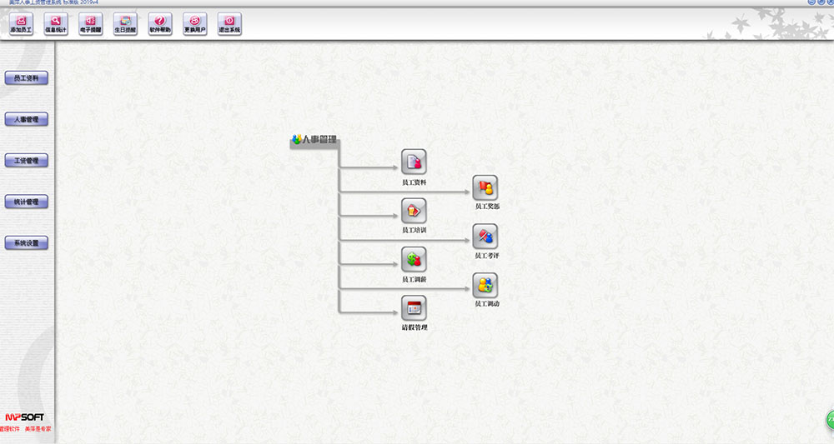The width and height of the screenshot is (834, 444).
Task: Launch the 员工培训 training icon
Action: click(414, 211)
